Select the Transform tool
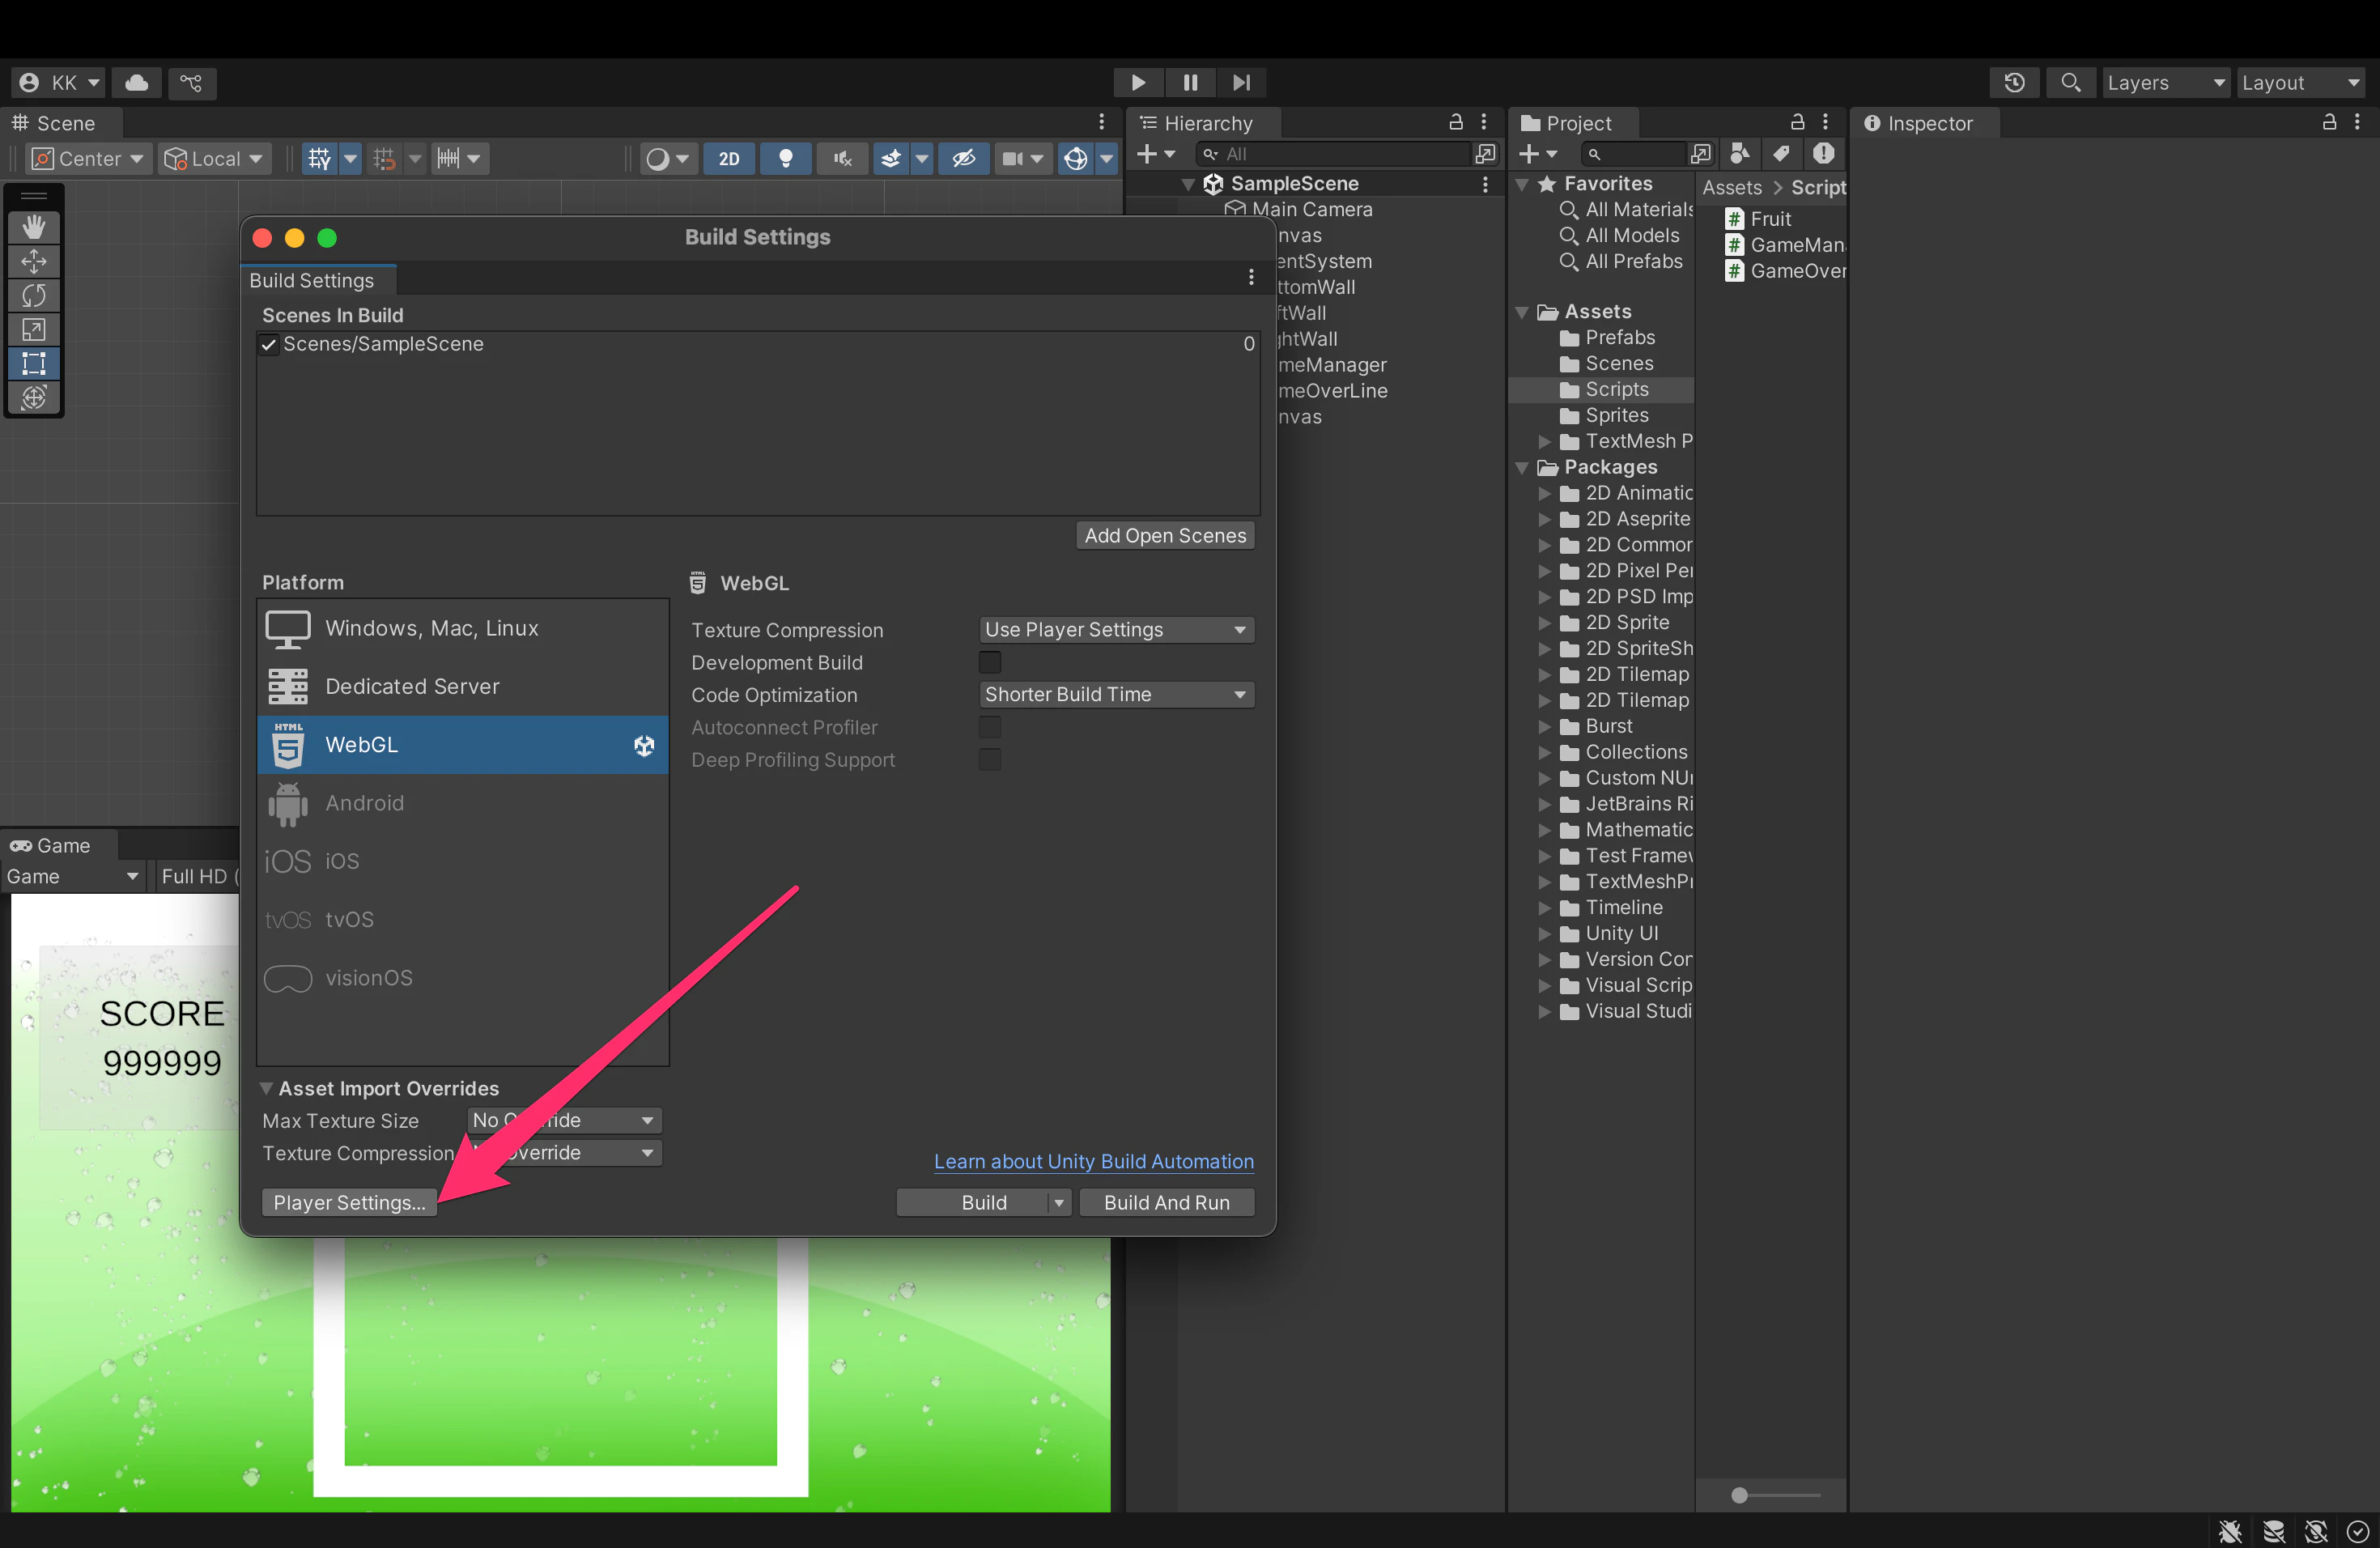Screen dimensions: 2380x1548 point(34,398)
